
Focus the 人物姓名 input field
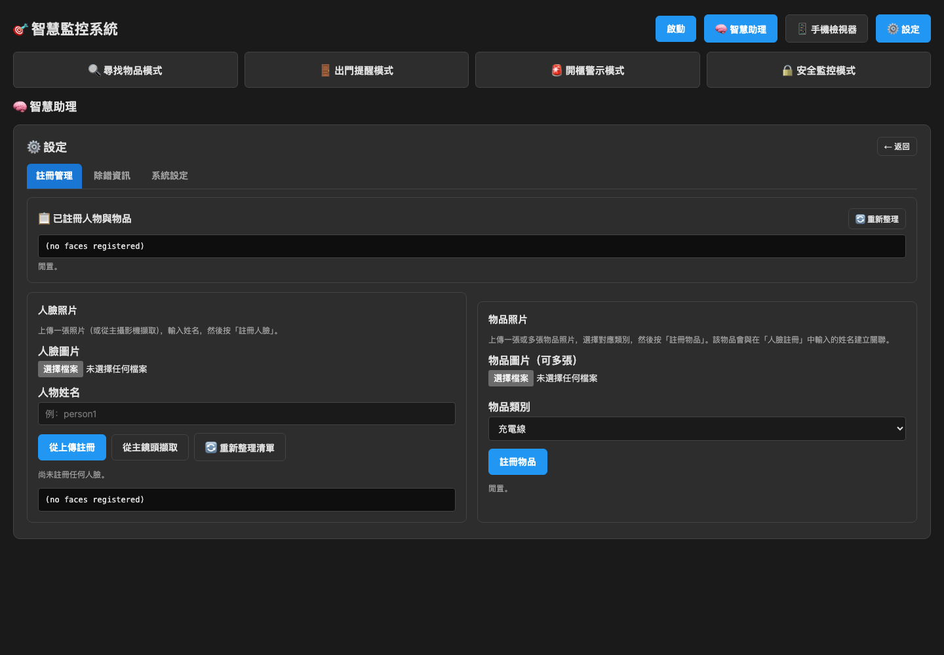[x=246, y=414]
